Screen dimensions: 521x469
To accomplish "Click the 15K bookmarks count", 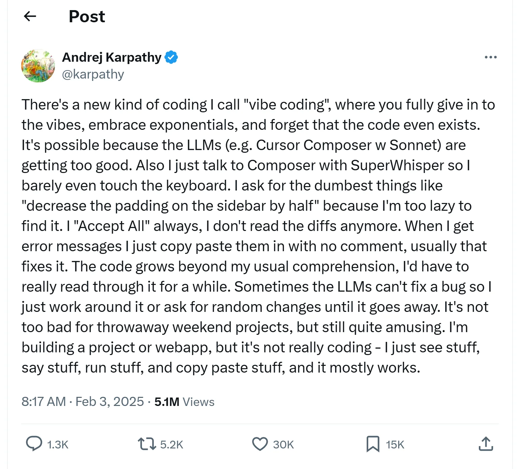I will 395,445.
